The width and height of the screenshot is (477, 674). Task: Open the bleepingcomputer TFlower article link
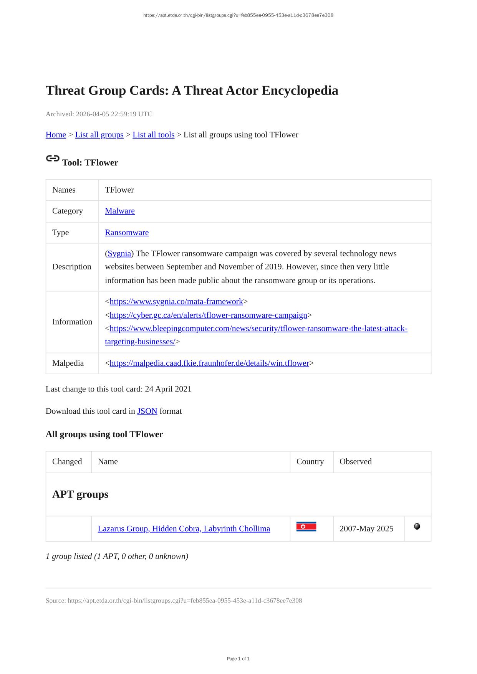click(258, 329)
